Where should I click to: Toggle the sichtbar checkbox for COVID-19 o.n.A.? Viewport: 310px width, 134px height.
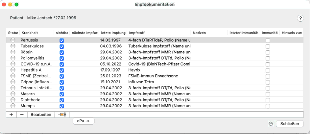pyautogui.click(x=62, y=64)
